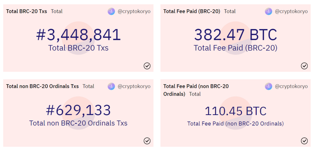Open the "Total non BRC-20 Ordinals Txs" title
The image size is (313, 149).
click(42, 86)
